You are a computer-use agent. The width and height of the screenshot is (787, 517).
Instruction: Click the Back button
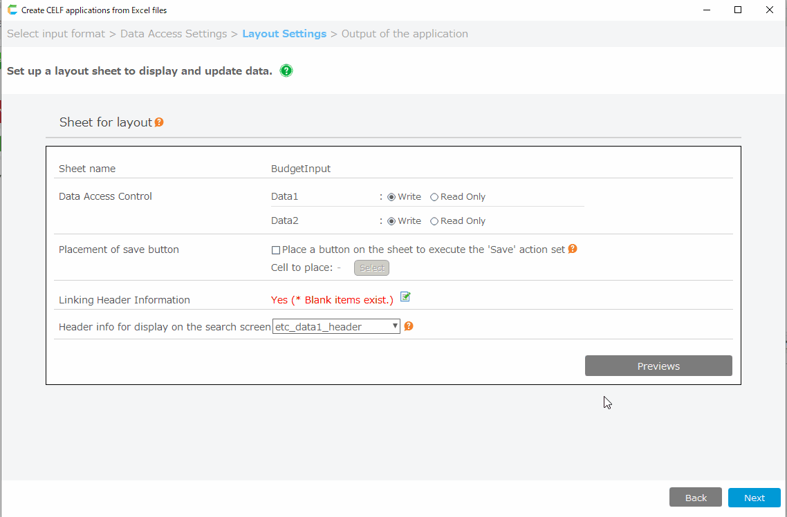tap(695, 498)
